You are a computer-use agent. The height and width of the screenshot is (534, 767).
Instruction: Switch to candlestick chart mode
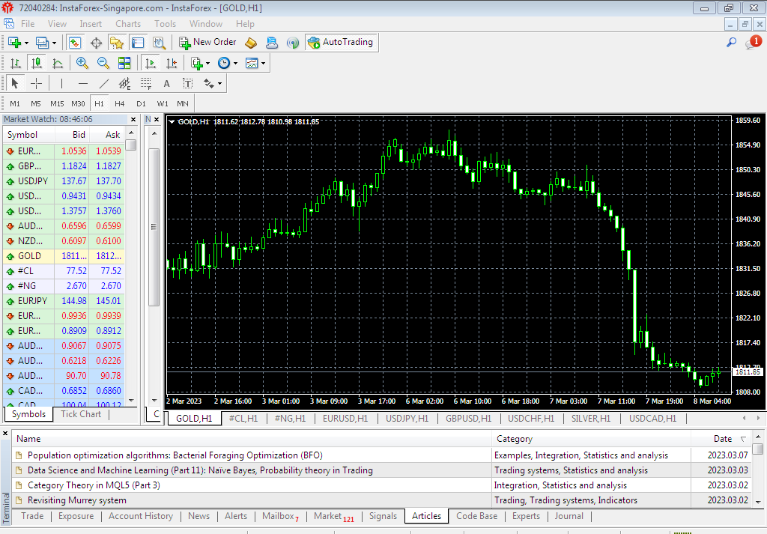point(36,63)
